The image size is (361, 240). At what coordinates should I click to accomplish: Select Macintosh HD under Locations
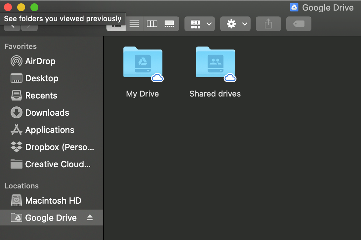[53, 201]
